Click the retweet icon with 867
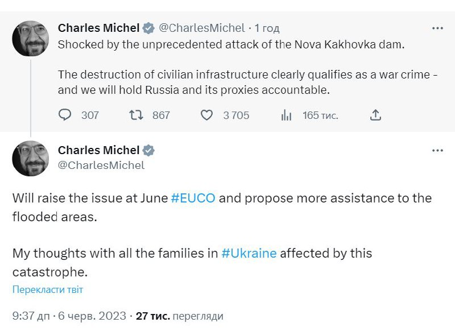 [x=136, y=115]
